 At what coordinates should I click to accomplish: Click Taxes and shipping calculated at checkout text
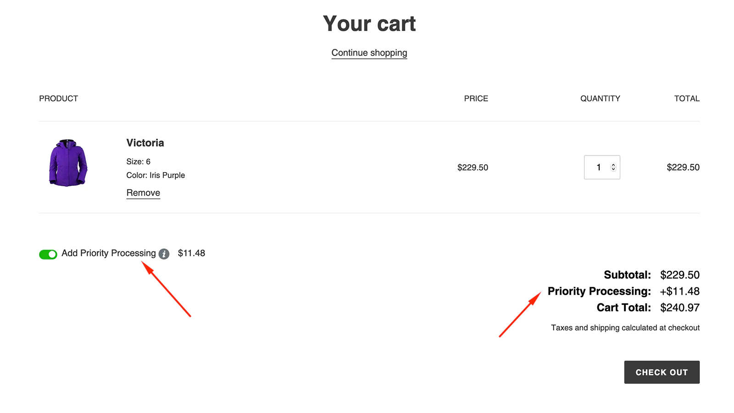pyautogui.click(x=625, y=328)
